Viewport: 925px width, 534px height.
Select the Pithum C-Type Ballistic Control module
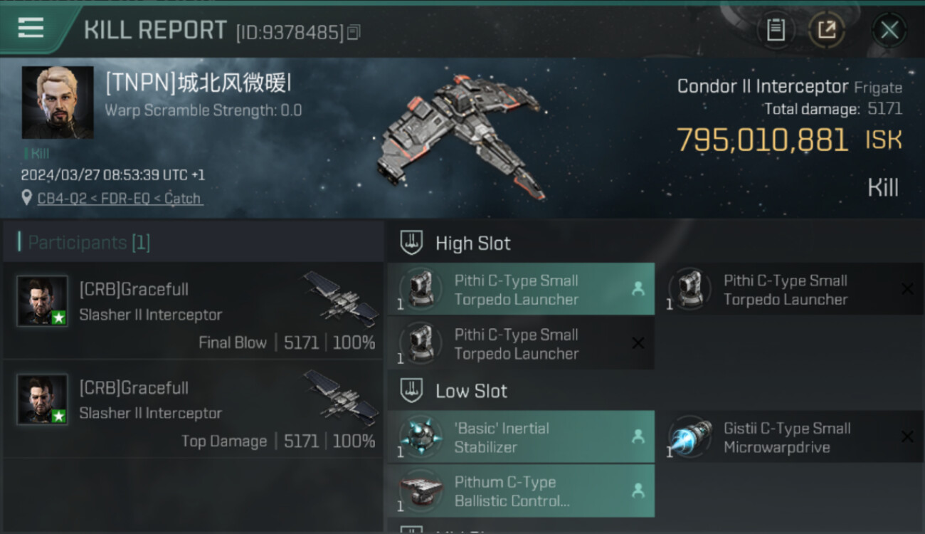pos(521,491)
